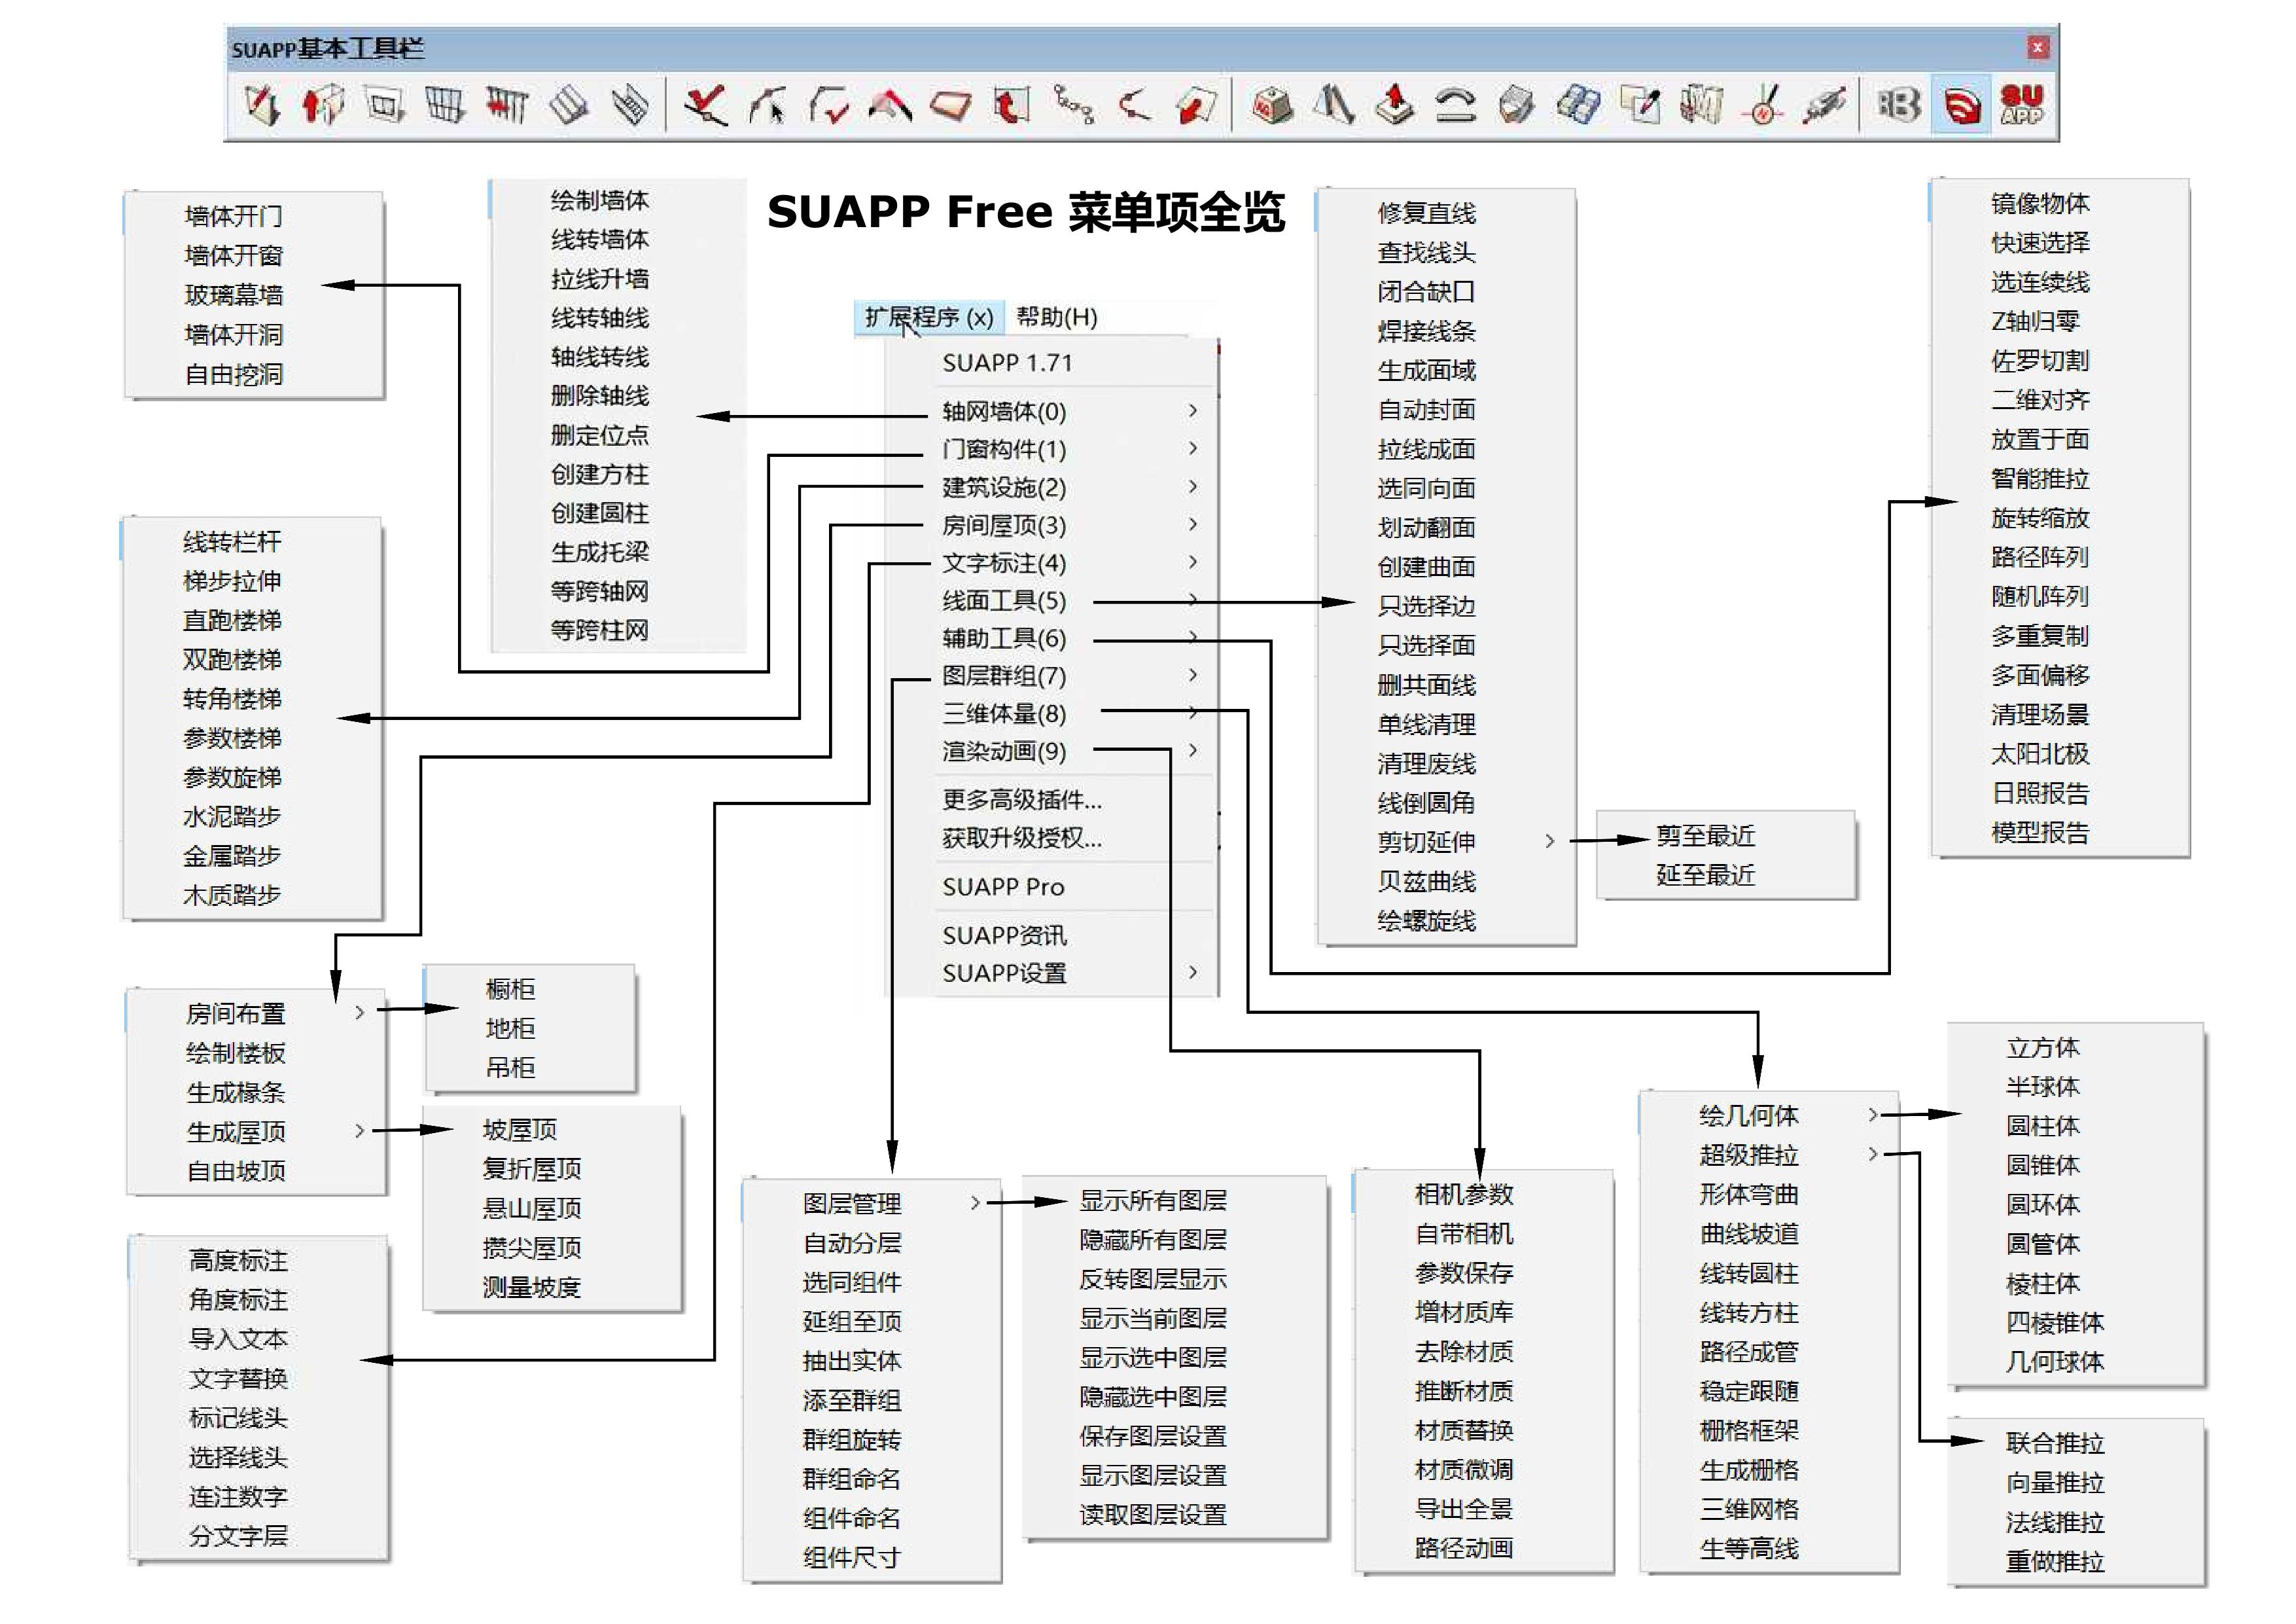The image size is (2296, 1624).
Task: Expand the 图层管理 submenu chevron
Action: [x=975, y=1202]
